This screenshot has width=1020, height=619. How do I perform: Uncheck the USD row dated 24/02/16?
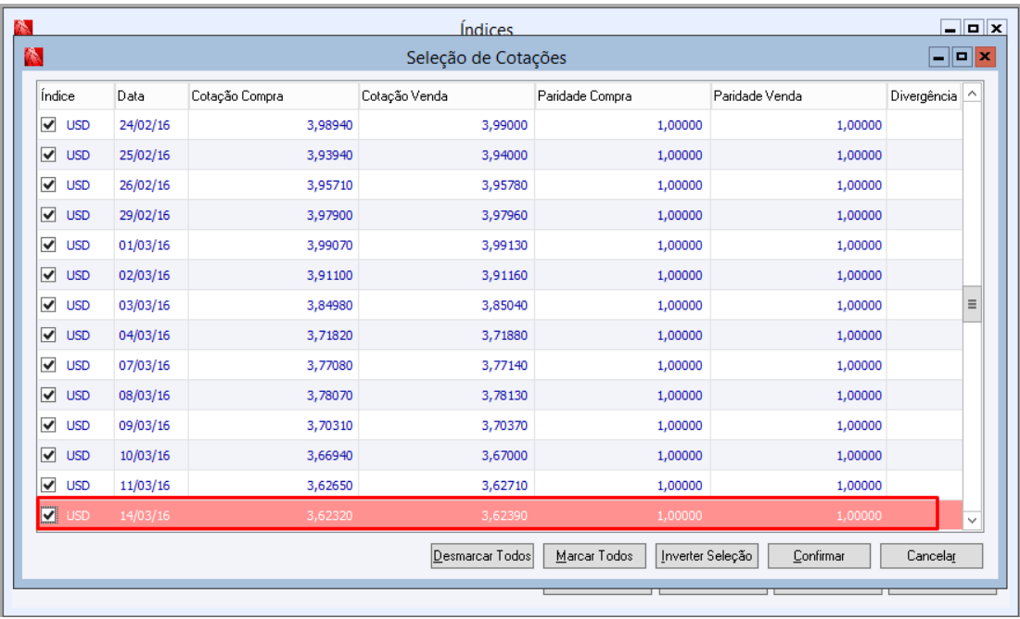(x=48, y=124)
